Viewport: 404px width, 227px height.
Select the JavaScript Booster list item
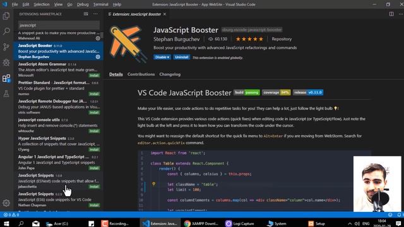pos(58,51)
